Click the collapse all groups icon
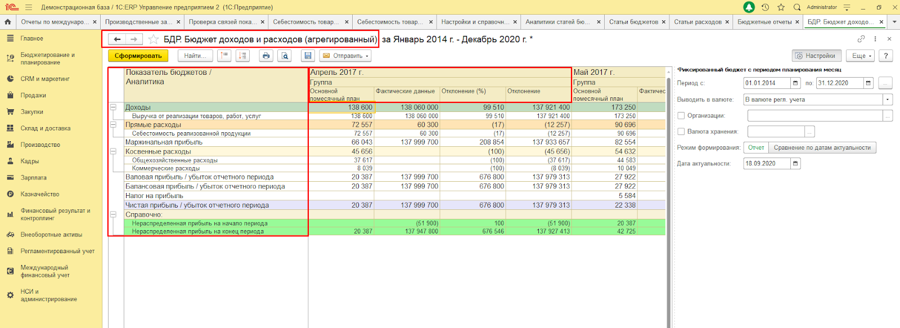 225,56
